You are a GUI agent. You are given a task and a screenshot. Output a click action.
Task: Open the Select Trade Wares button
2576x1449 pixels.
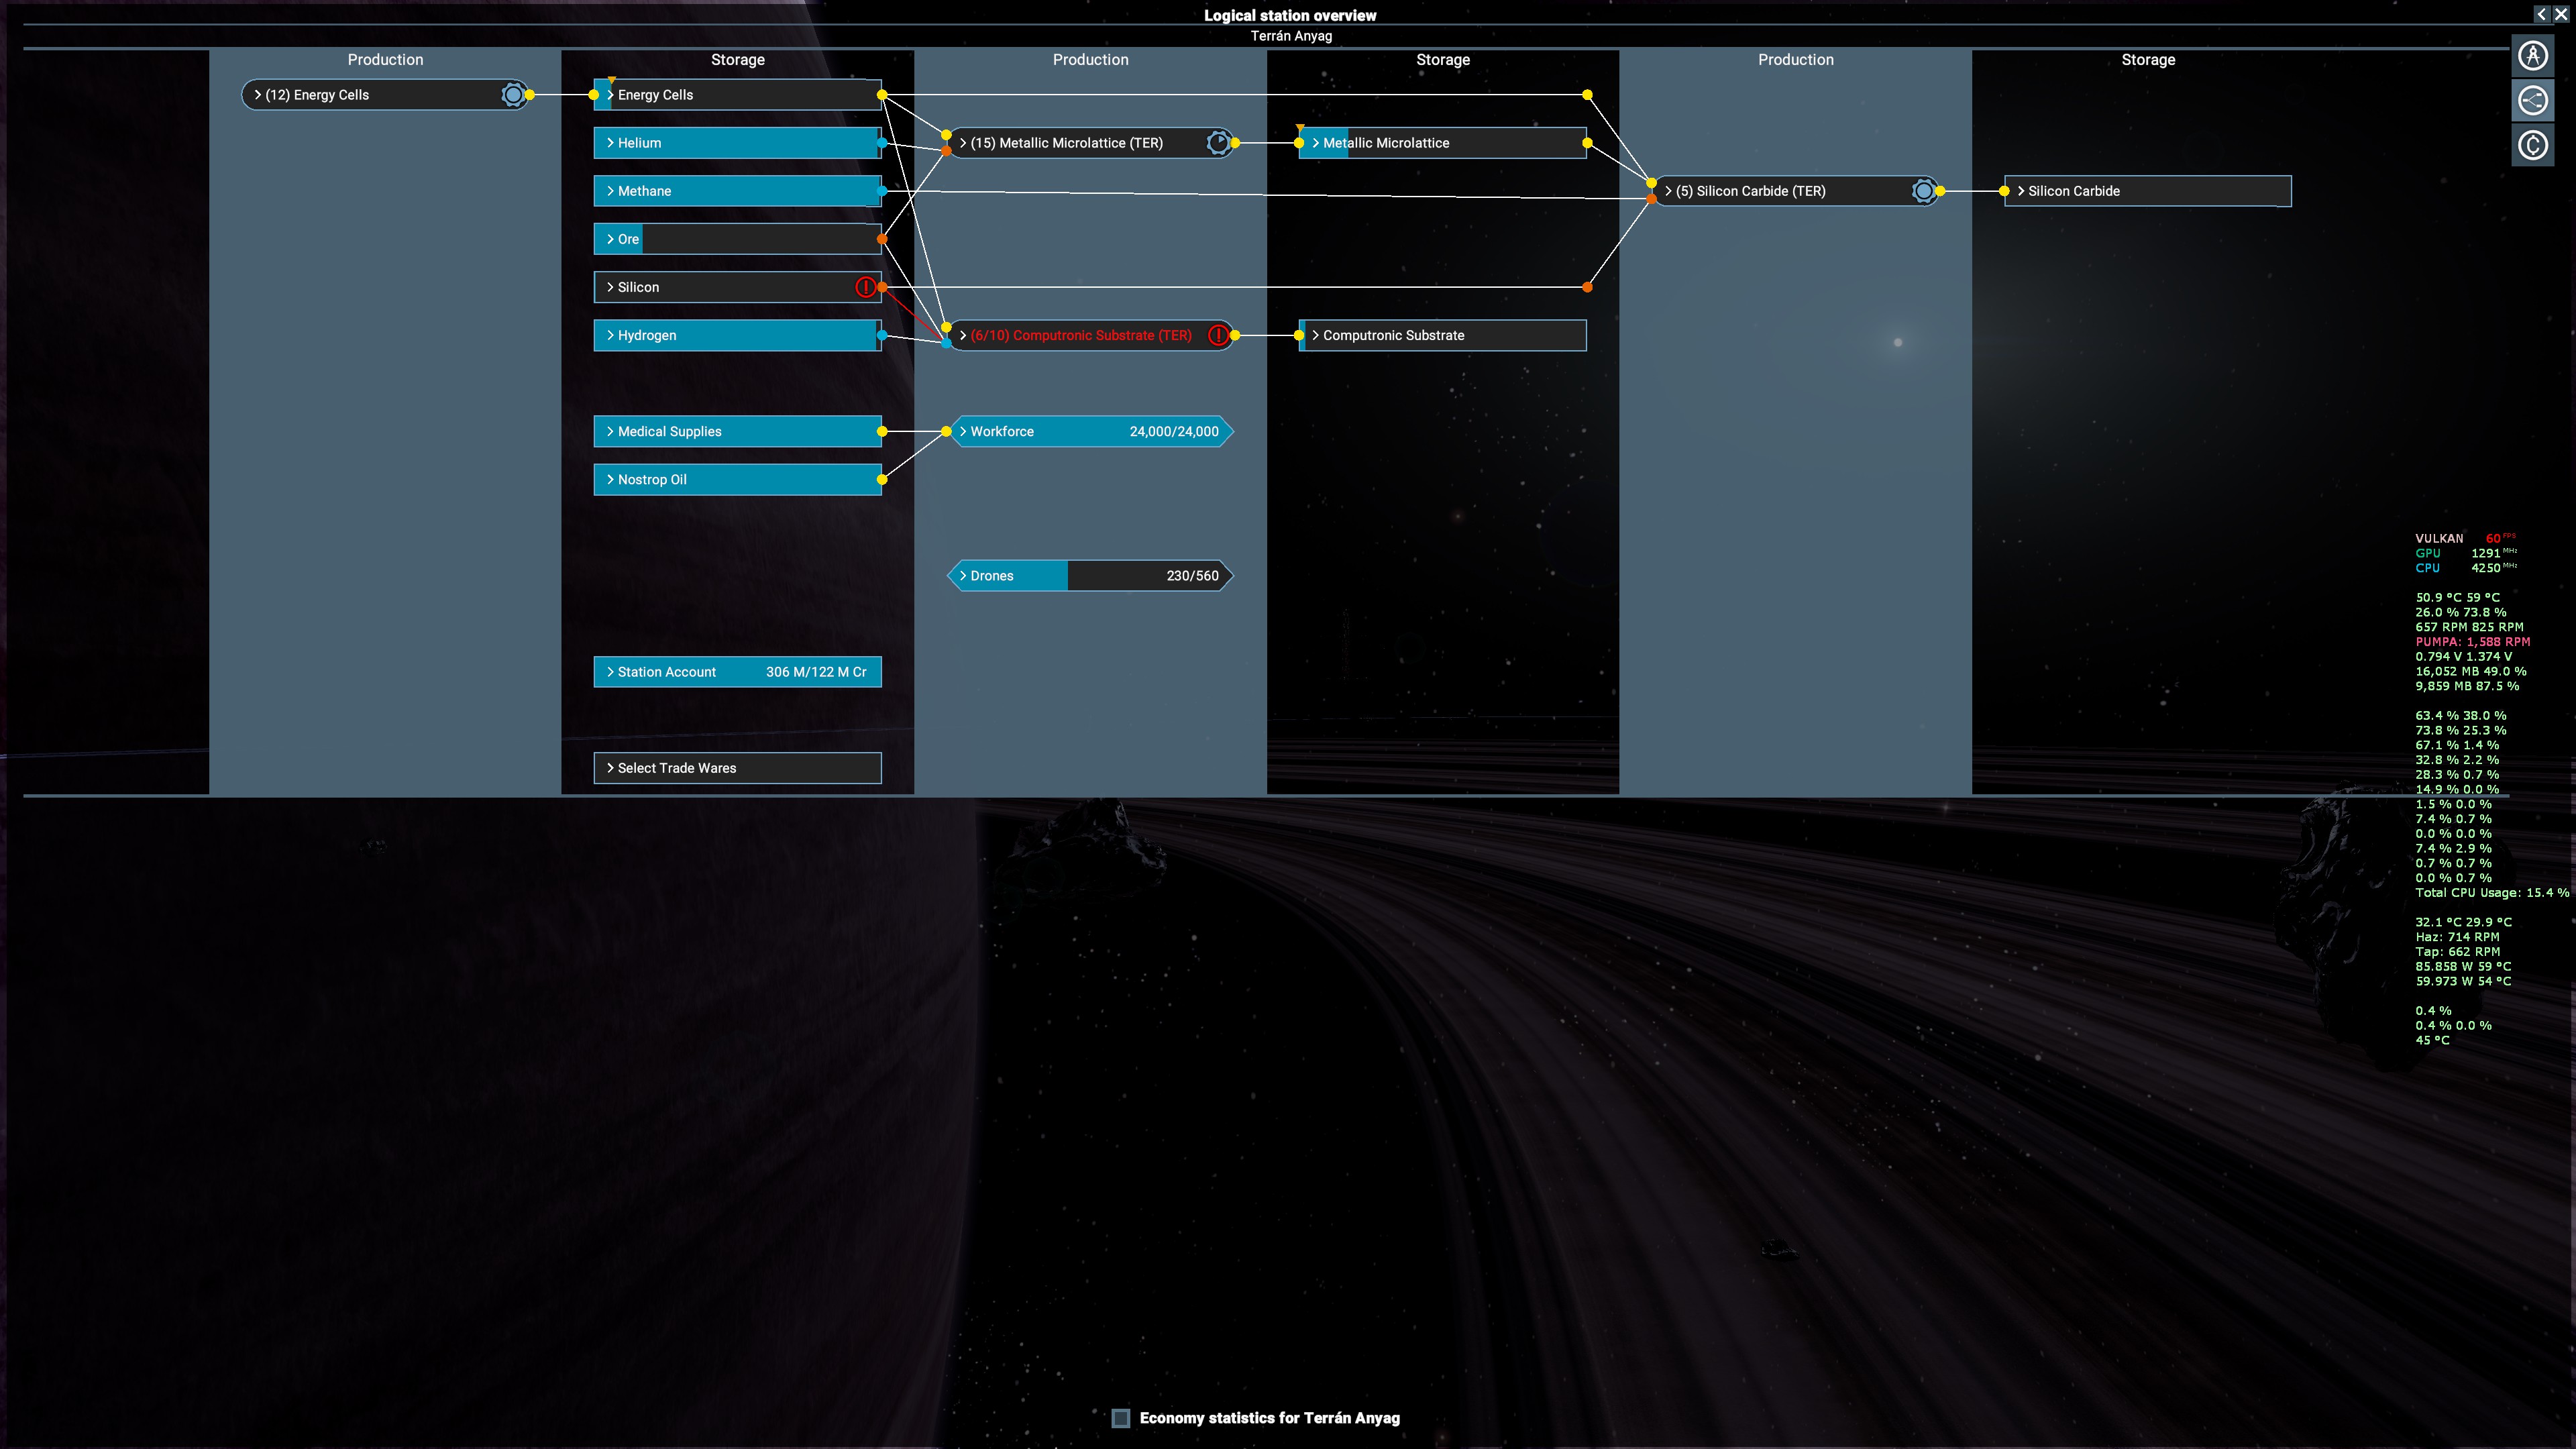pos(737,768)
